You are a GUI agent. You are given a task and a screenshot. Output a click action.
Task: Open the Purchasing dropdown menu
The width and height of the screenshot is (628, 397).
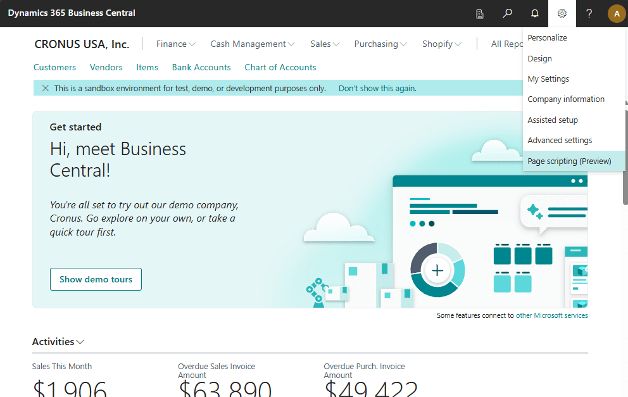(380, 44)
